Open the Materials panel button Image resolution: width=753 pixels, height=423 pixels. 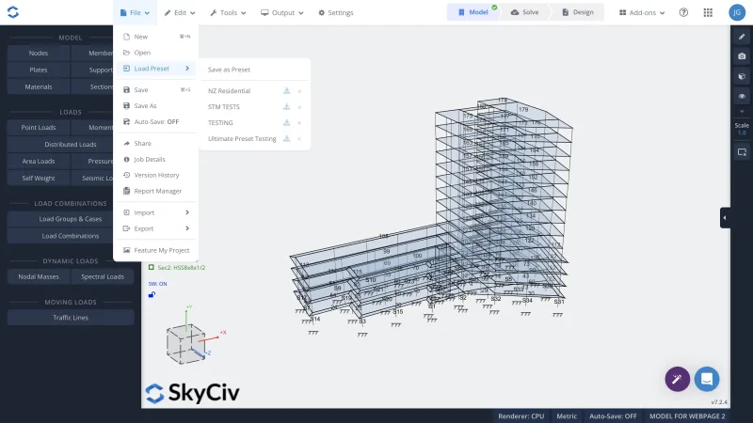[39, 86]
